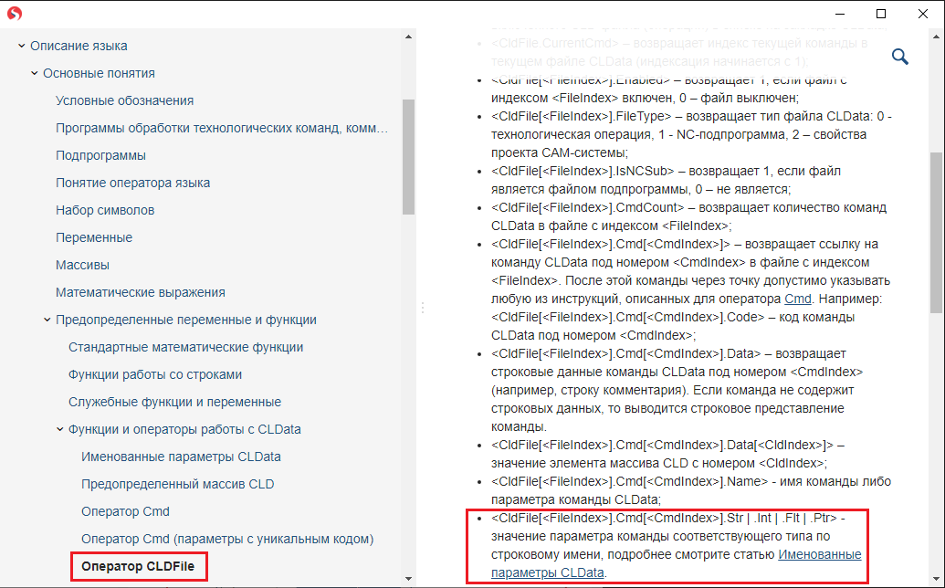This screenshot has height=588, width=945.
Task: Open the 'Переменные' topic
Action: pos(94,237)
